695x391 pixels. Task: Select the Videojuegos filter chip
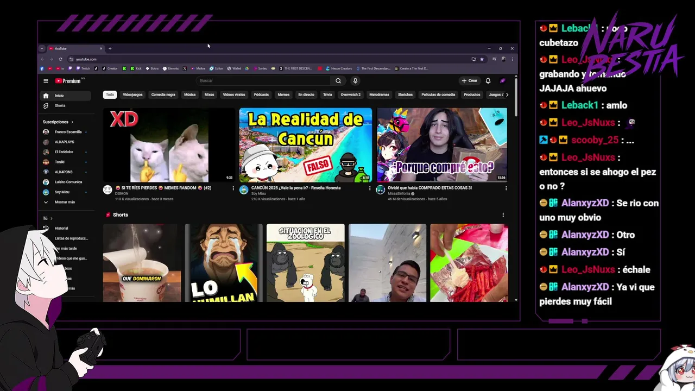(x=132, y=94)
